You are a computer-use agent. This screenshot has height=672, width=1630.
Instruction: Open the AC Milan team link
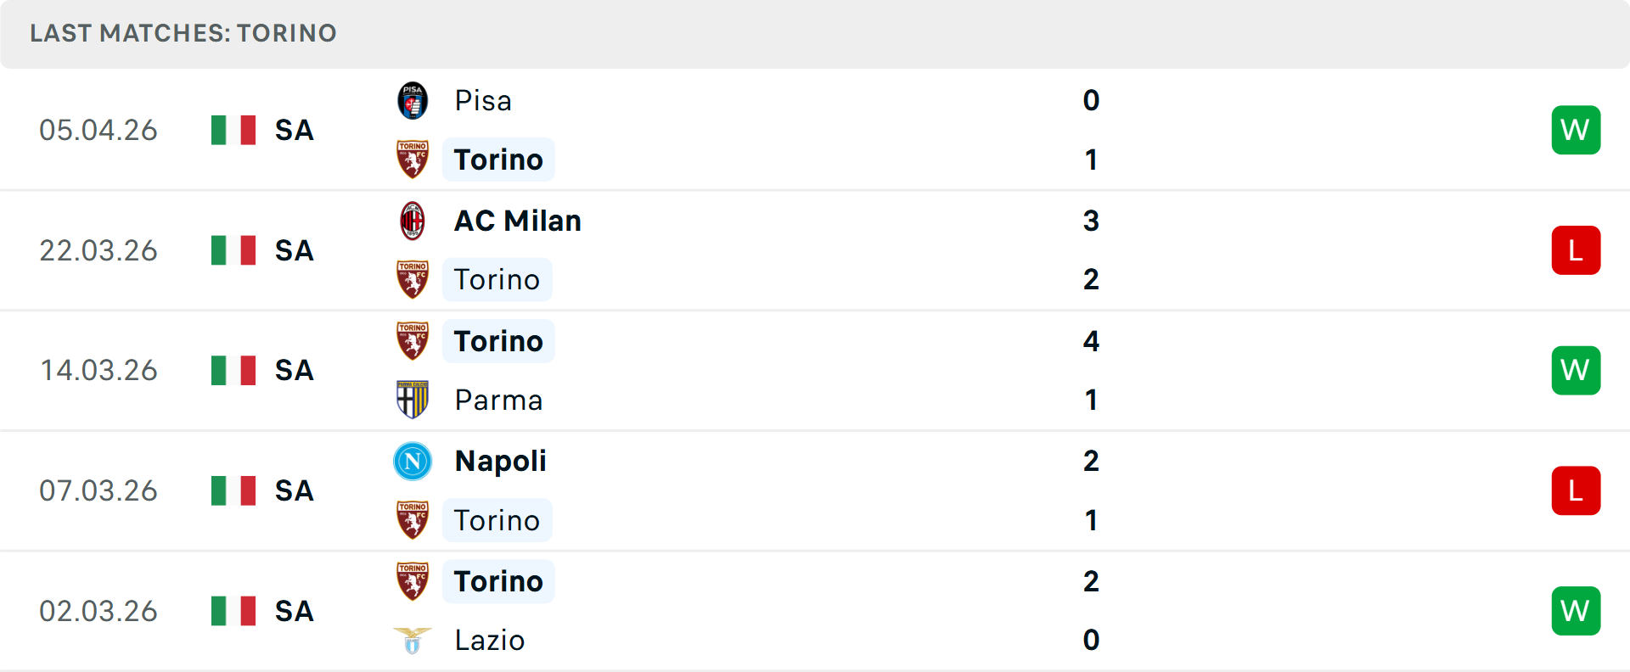tap(518, 221)
